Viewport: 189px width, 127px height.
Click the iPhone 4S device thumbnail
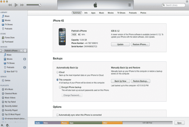[x=62, y=37]
